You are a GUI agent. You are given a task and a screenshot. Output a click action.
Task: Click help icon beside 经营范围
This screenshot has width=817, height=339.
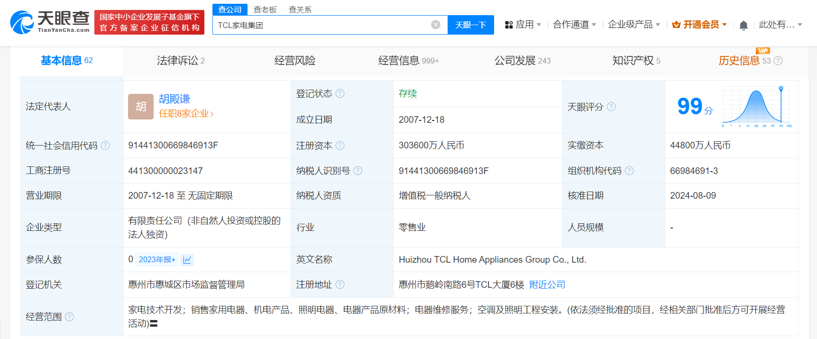pos(70,317)
